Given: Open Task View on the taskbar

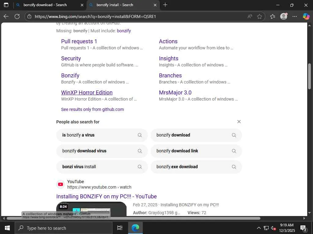Looking at the screenshot, I should click(x=120, y=228).
